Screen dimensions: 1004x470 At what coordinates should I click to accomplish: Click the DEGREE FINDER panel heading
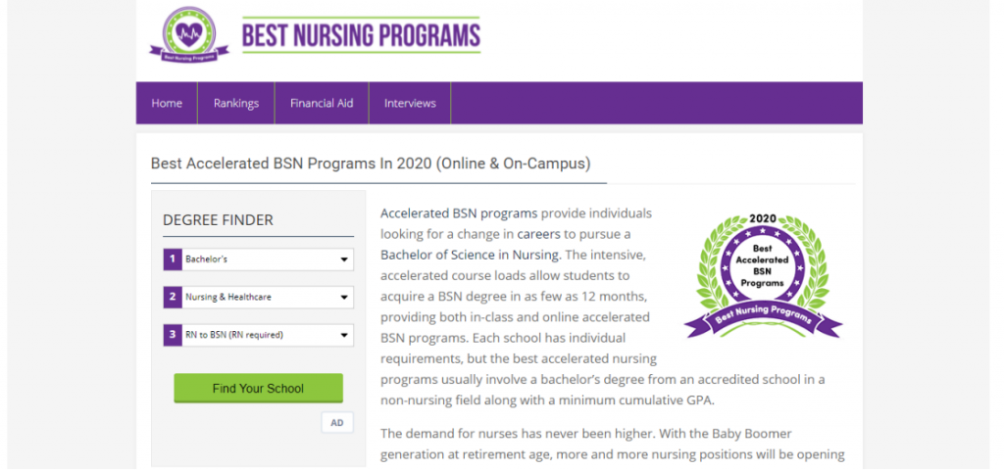click(218, 220)
